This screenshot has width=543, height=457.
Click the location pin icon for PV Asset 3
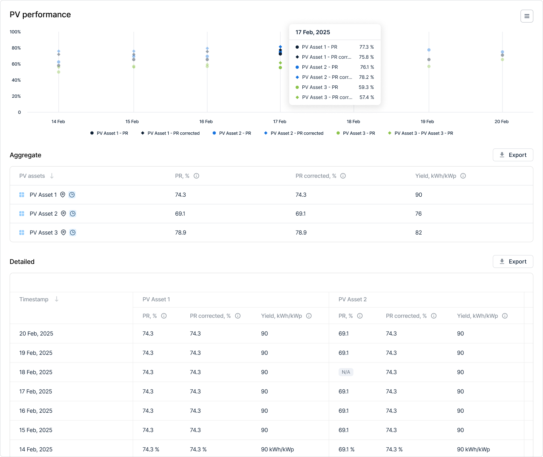(x=63, y=233)
